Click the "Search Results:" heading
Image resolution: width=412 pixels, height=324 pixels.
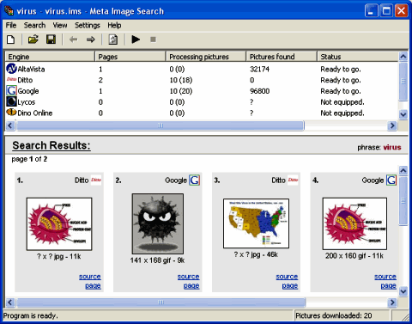coord(51,145)
